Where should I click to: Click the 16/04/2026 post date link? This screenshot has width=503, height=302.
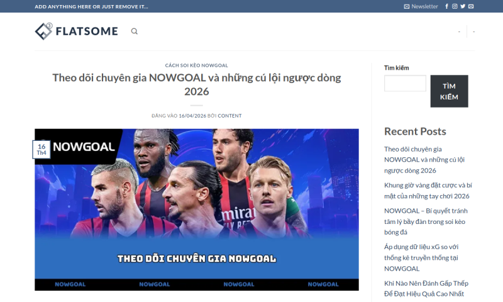(192, 116)
